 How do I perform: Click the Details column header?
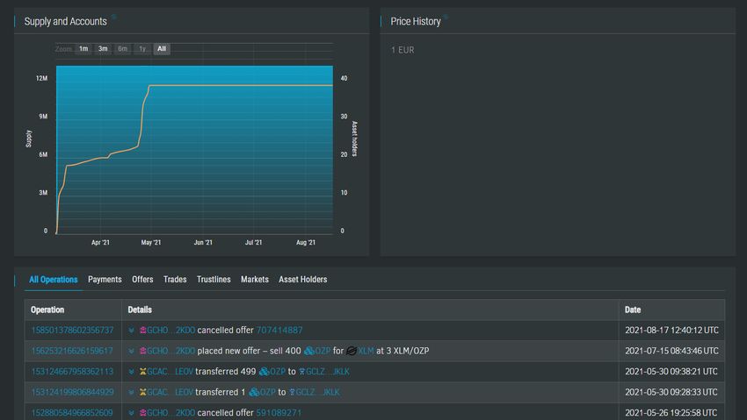point(140,310)
